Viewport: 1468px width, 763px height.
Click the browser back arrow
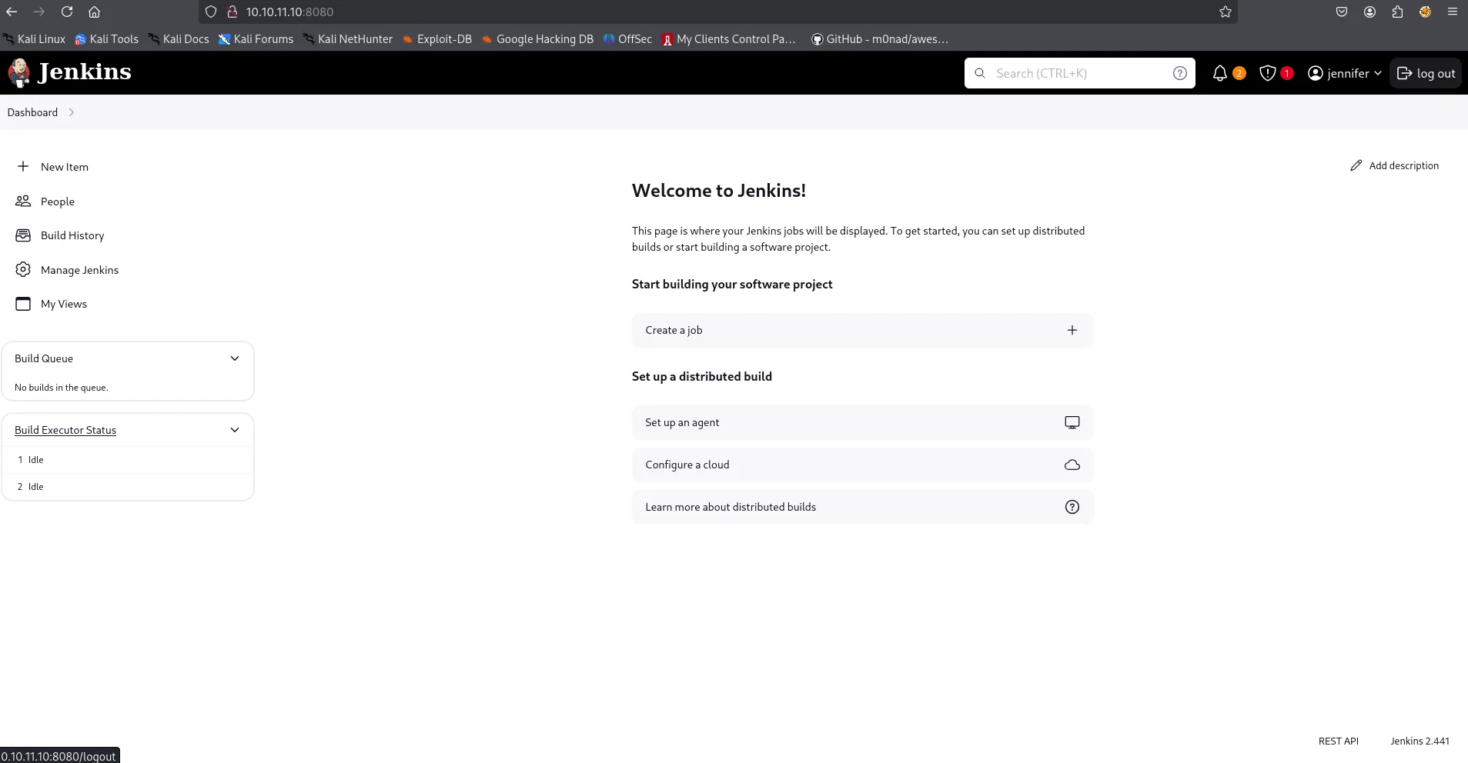coord(12,12)
